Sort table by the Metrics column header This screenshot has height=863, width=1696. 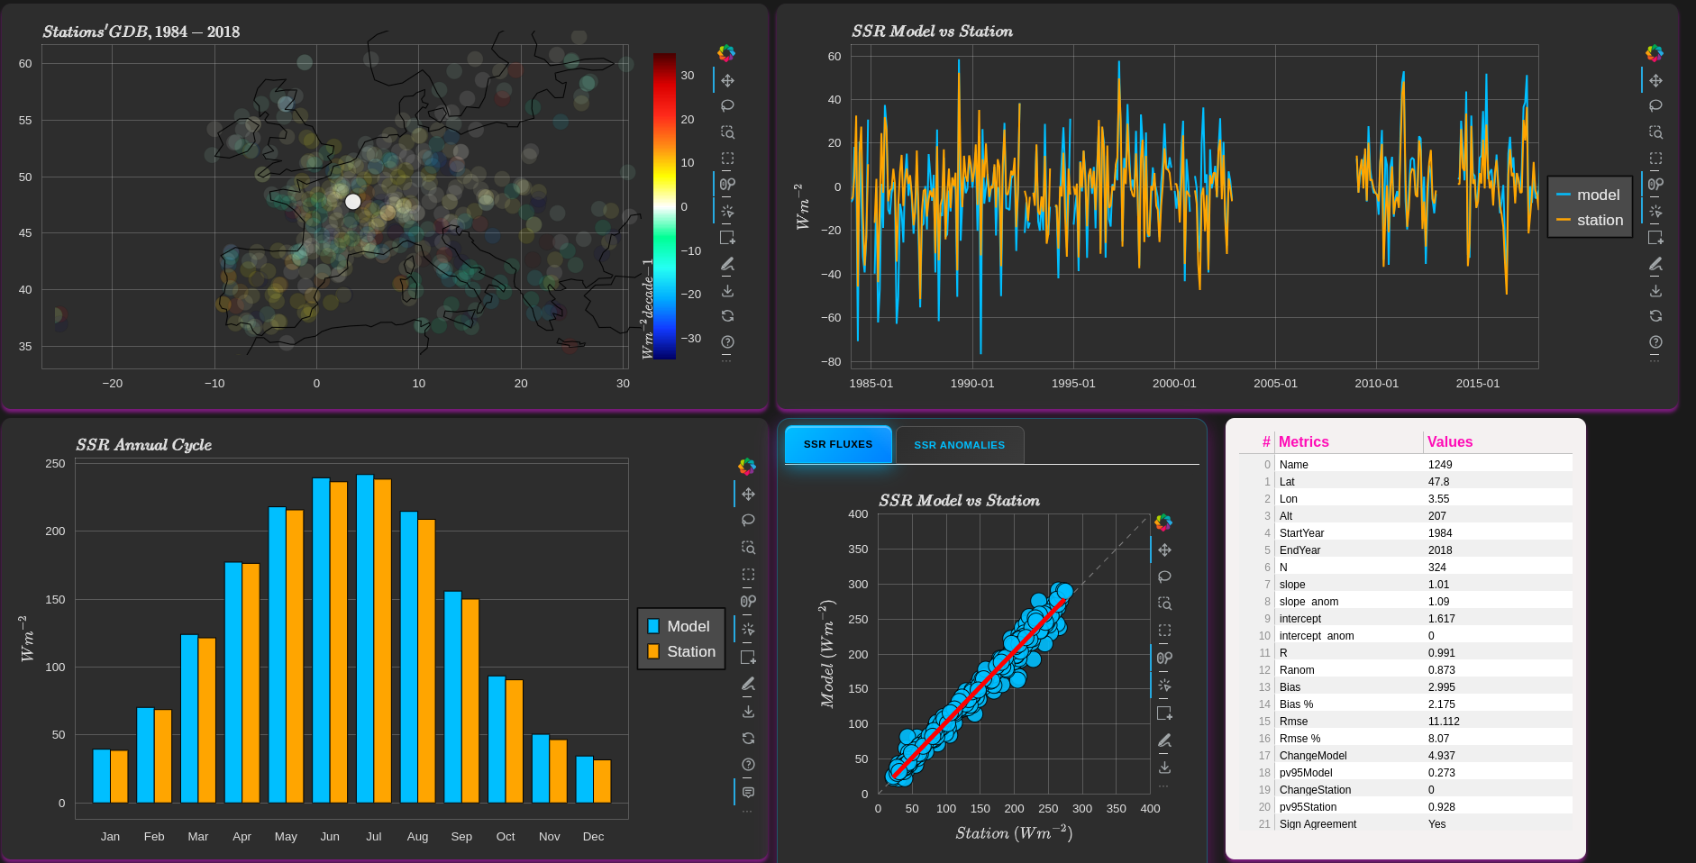(1303, 441)
